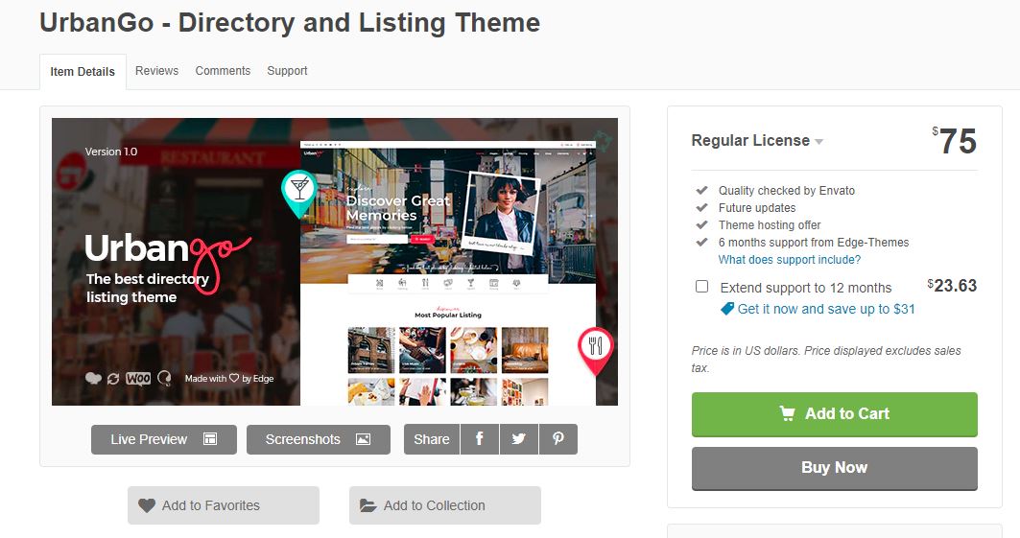Click the image icon beside Screenshots
Screen dimensions: 1020x538
pos(363,439)
